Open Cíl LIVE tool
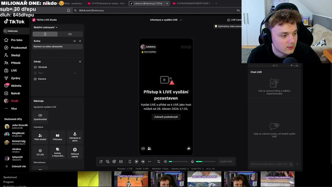 (x=40, y=152)
